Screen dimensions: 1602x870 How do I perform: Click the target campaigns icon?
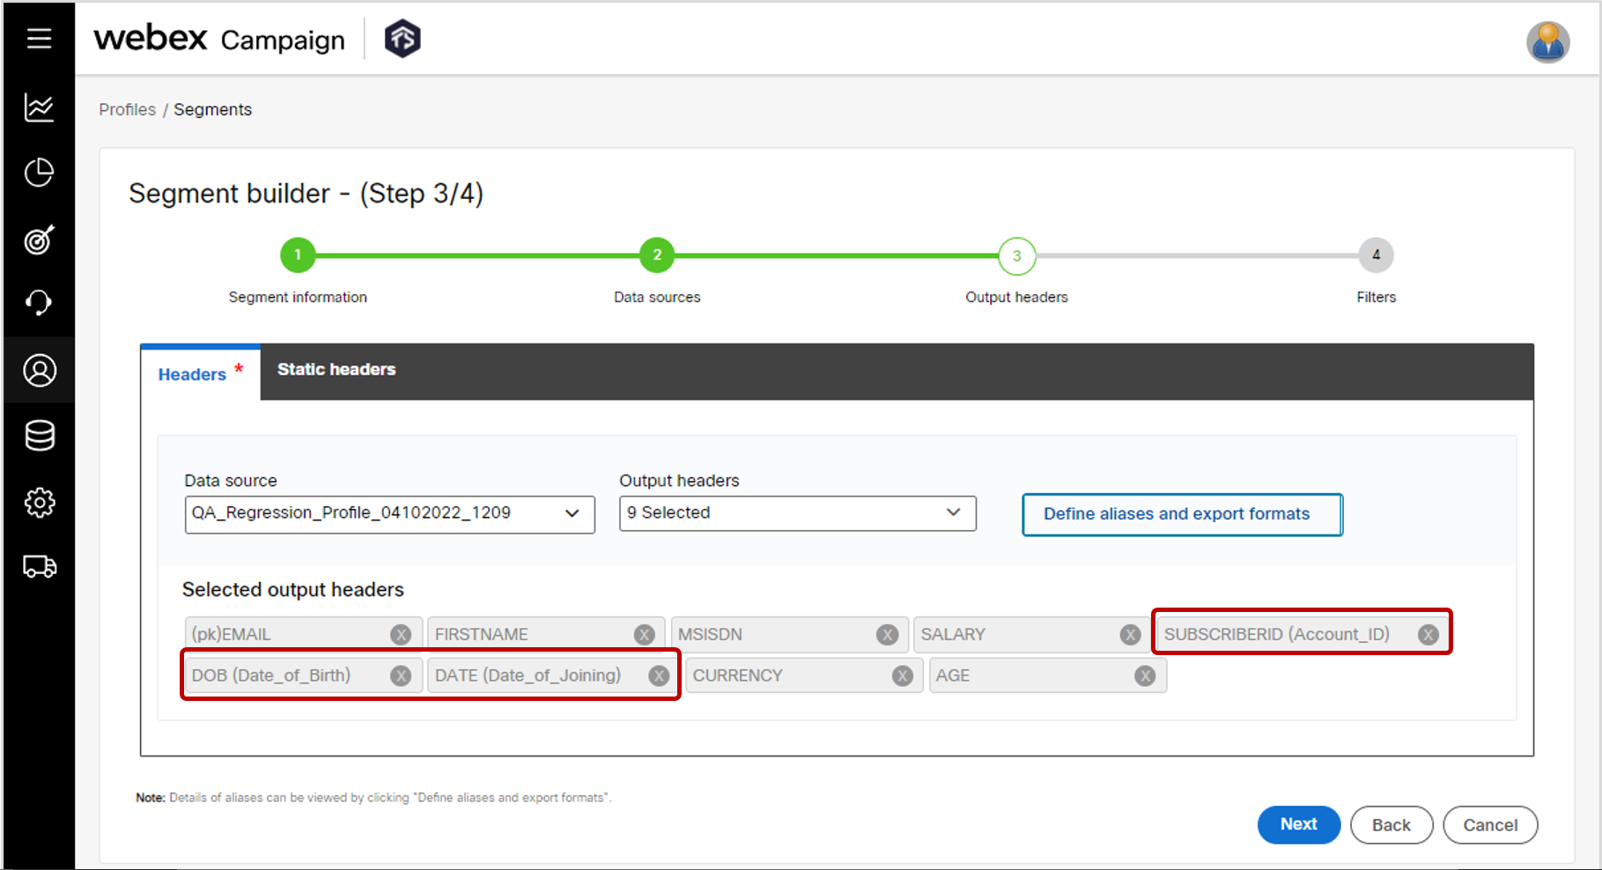39,240
